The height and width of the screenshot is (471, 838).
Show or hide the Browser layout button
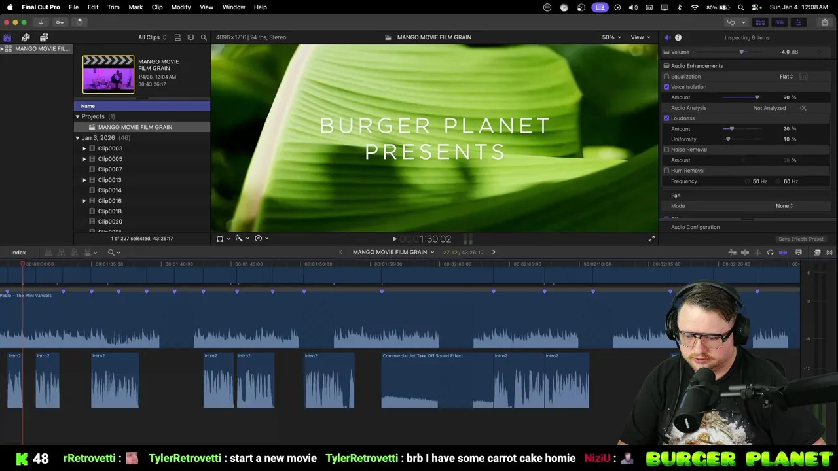pyautogui.click(x=760, y=22)
